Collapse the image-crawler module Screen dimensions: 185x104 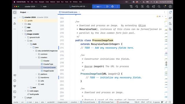[x=23, y=34]
